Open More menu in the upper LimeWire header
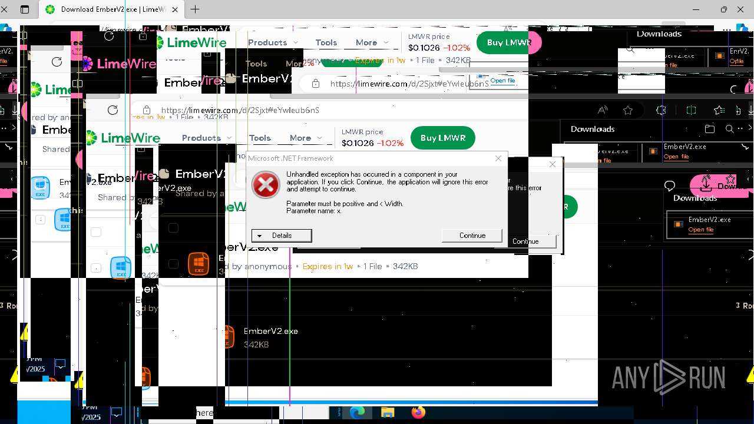Screen dimensions: 754x424 372,42
